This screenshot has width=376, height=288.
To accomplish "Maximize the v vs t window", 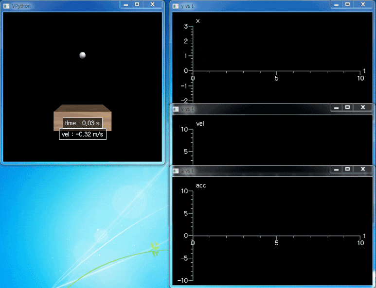I will click(347, 107).
